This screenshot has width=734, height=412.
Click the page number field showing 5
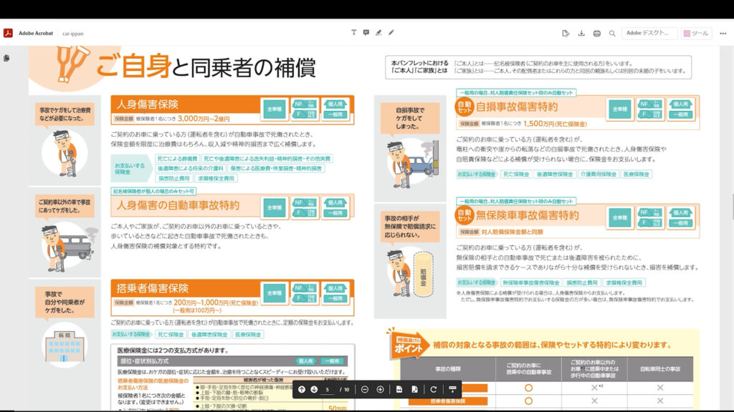coord(328,389)
